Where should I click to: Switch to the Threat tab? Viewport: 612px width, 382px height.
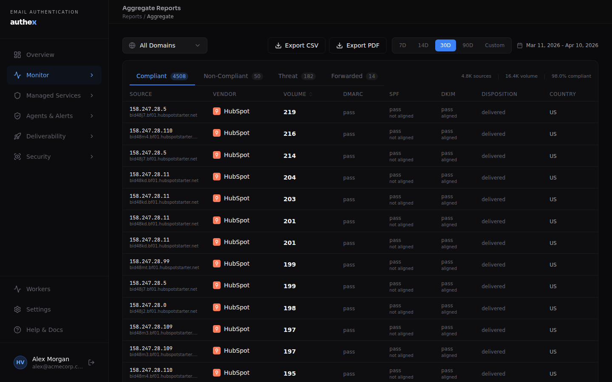tap(297, 76)
